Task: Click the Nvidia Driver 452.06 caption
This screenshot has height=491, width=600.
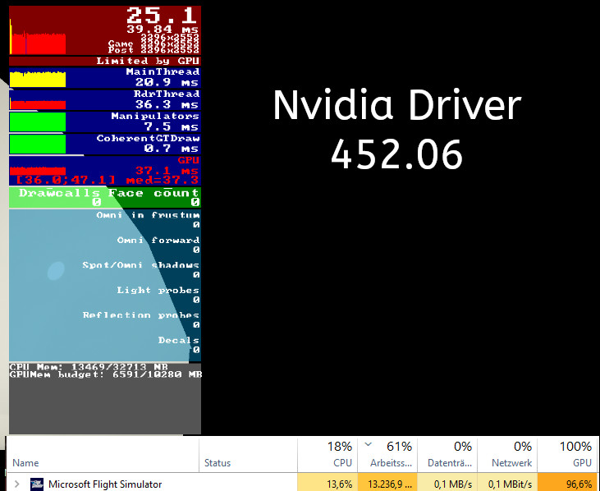Action: (397, 129)
